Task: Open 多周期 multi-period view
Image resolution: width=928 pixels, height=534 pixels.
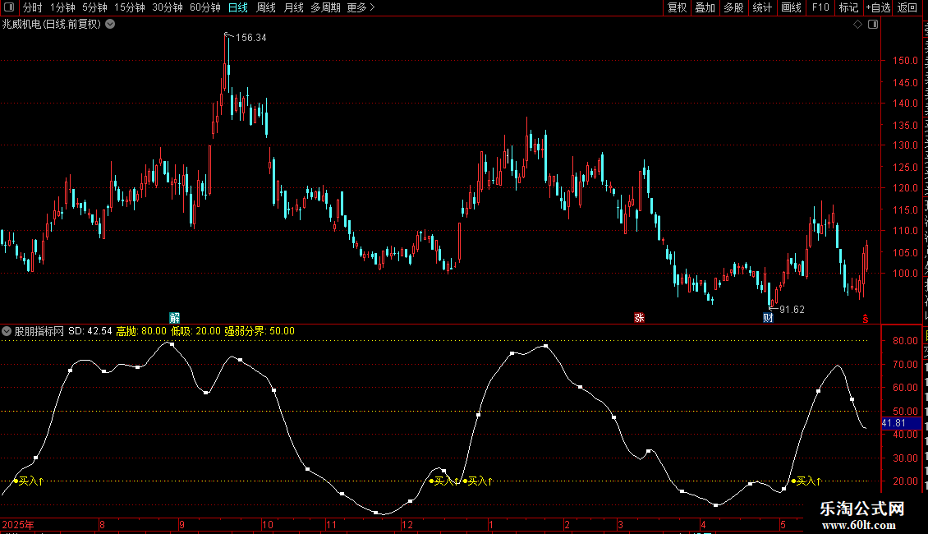Action: coord(325,7)
